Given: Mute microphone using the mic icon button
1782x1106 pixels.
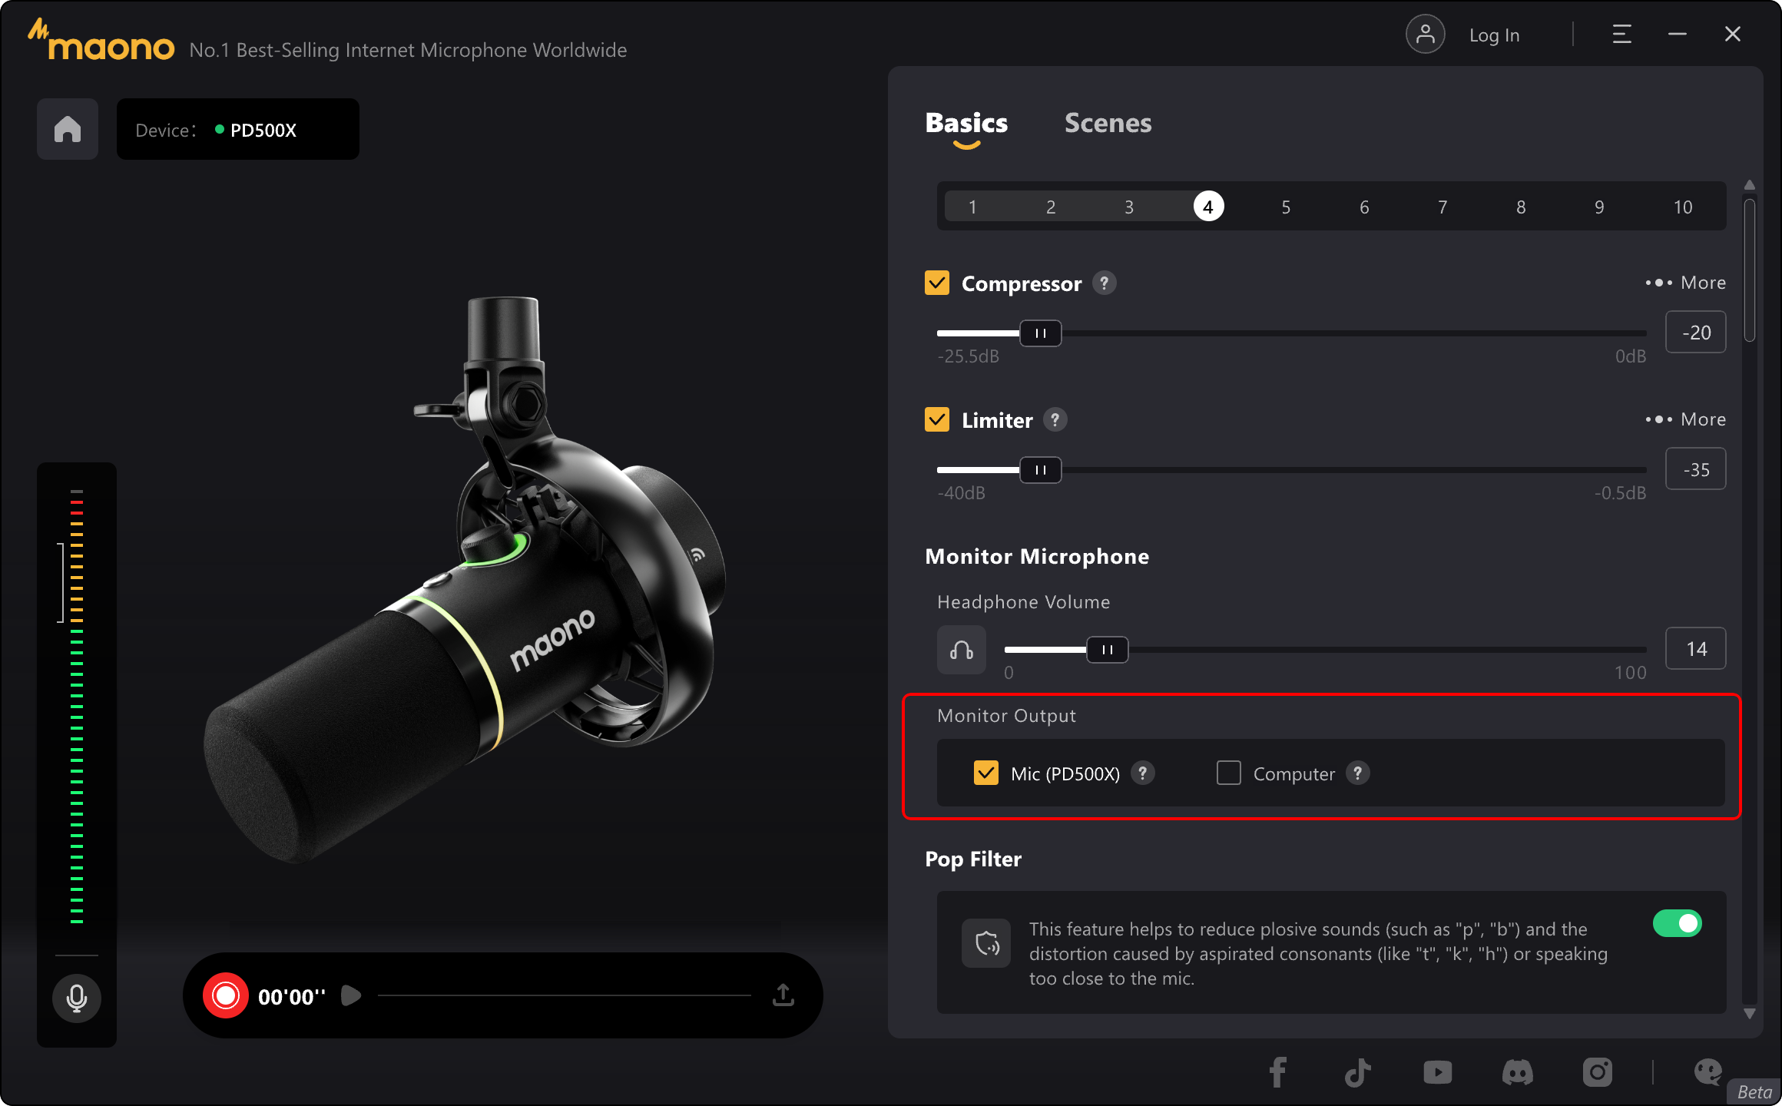Looking at the screenshot, I should [x=77, y=998].
